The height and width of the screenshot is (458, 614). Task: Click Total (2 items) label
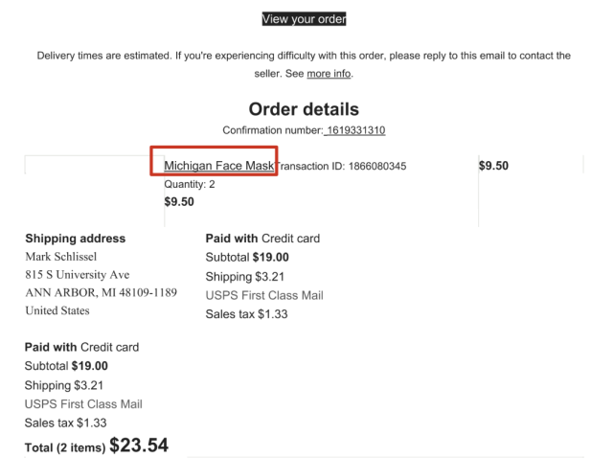[x=65, y=447]
